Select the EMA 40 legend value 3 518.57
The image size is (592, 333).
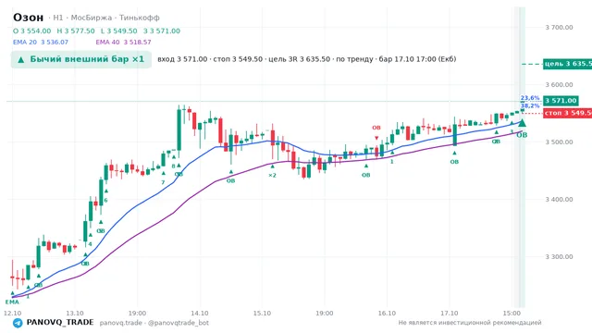pos(137,43)
